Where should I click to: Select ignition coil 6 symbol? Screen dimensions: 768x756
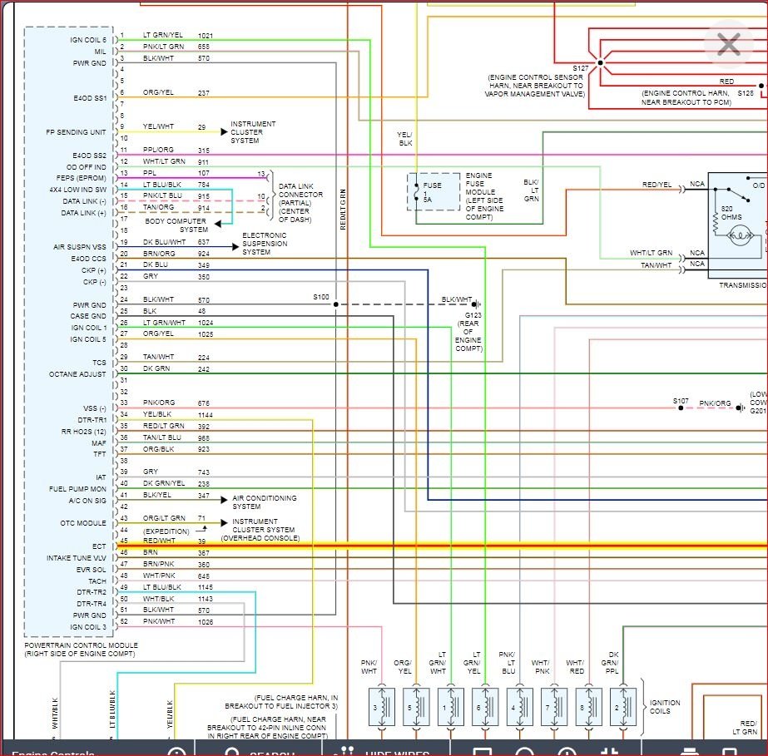(x=485, y=707)
